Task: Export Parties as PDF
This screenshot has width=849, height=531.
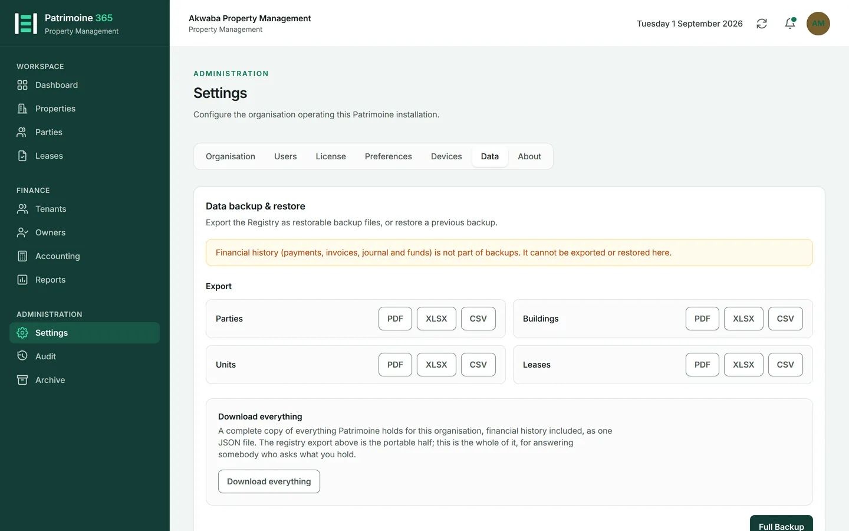Action: pyautogui.click(x=395, y=319)
